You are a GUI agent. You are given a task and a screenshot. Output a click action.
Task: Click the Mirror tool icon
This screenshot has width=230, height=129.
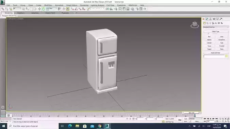108,9
